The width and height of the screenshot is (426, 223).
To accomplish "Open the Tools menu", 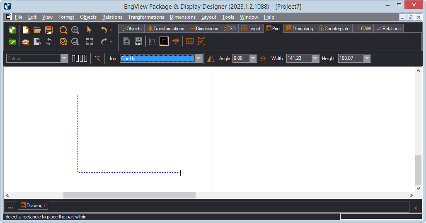I will point(228,17).
